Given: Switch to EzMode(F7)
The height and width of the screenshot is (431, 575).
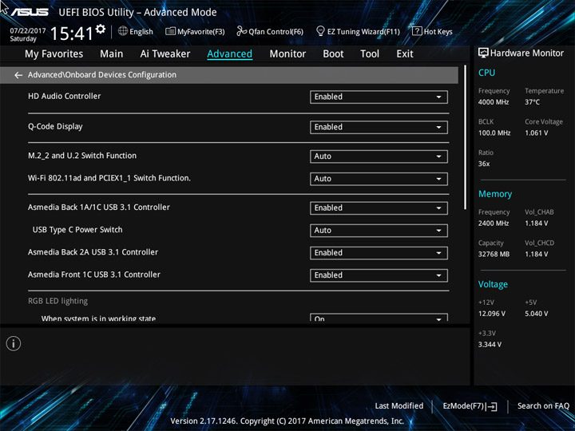Looking at the screenshot, I should coord(470,406).
